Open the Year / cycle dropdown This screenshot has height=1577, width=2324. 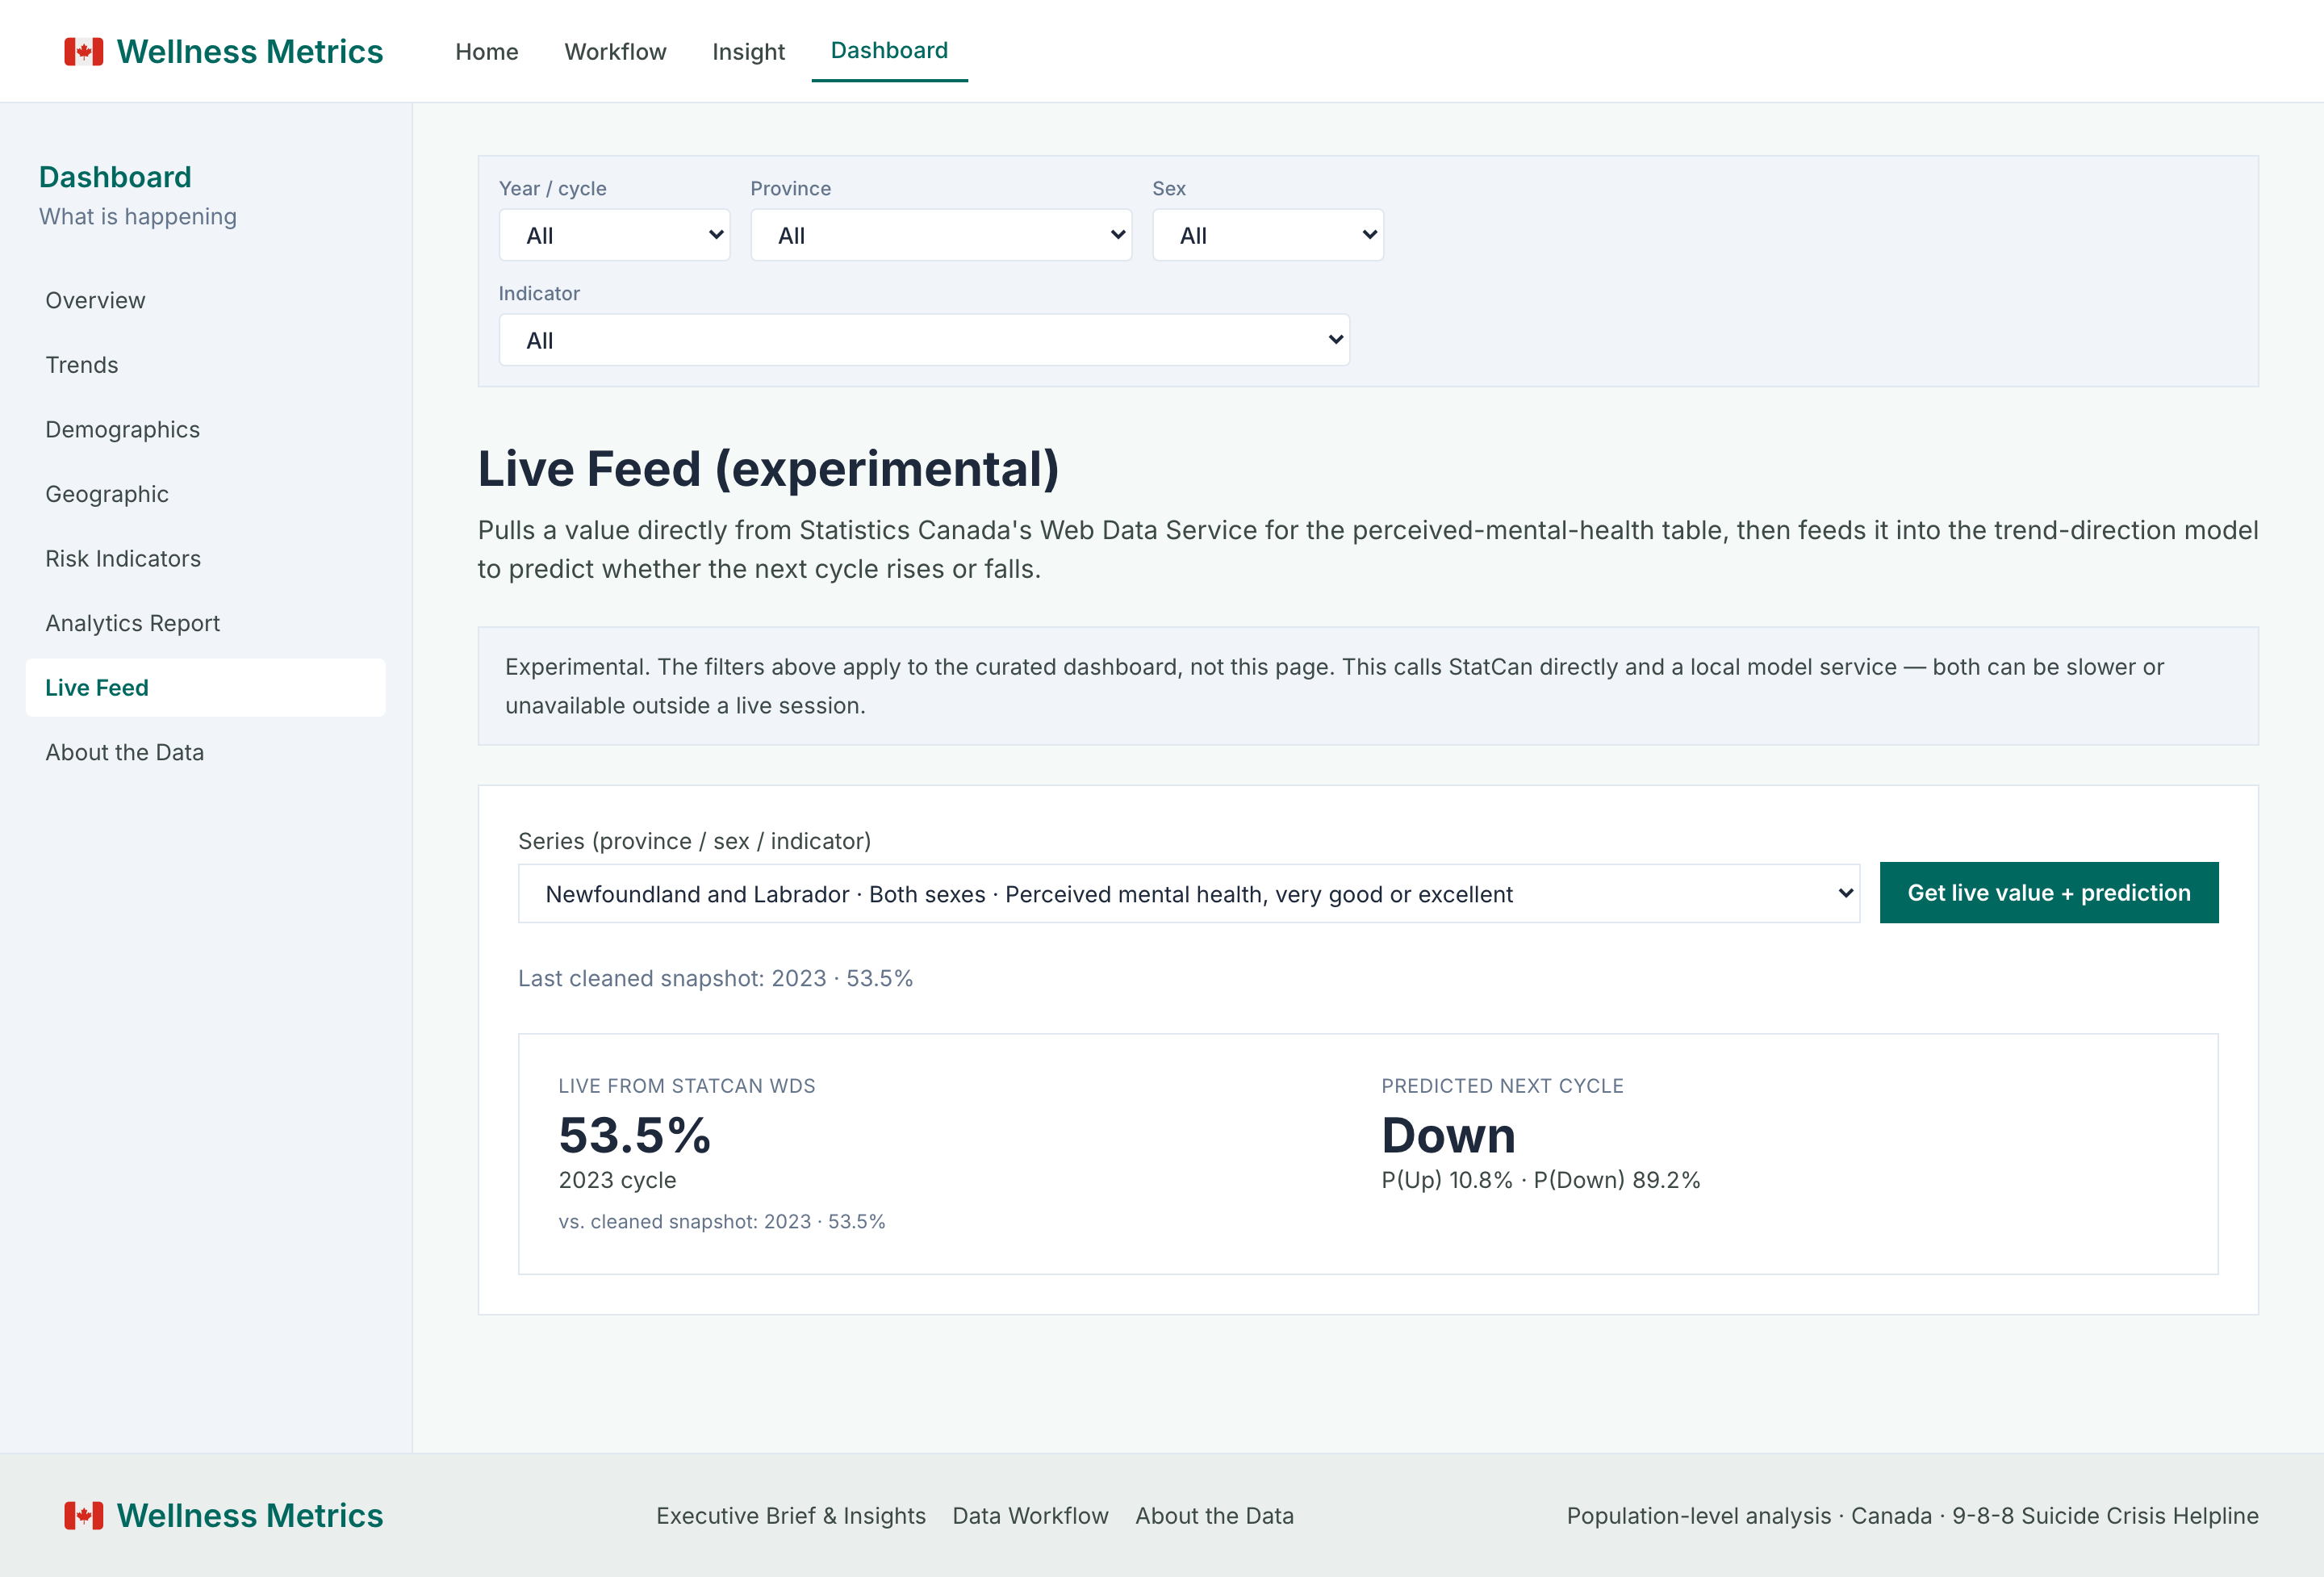tap(614, 235)
